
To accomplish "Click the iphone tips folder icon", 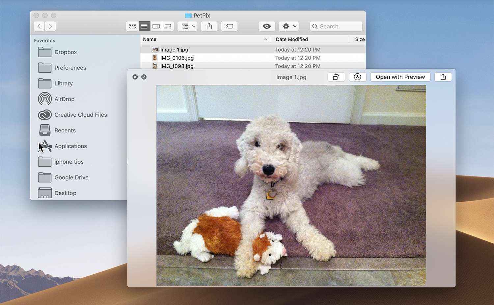I will [x=45, y=162].
